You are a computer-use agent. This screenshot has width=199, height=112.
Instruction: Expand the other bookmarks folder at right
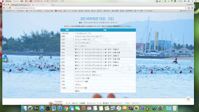click(186, 11)
